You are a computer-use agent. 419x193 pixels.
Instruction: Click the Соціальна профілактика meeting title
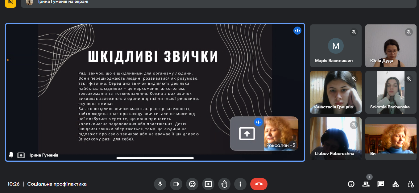(57, 184)
